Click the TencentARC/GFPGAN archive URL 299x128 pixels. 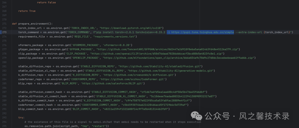click(x=168, y=49)
